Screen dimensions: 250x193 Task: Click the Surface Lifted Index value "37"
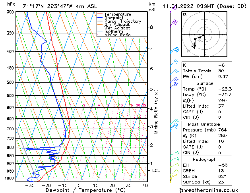click(221, 106)
